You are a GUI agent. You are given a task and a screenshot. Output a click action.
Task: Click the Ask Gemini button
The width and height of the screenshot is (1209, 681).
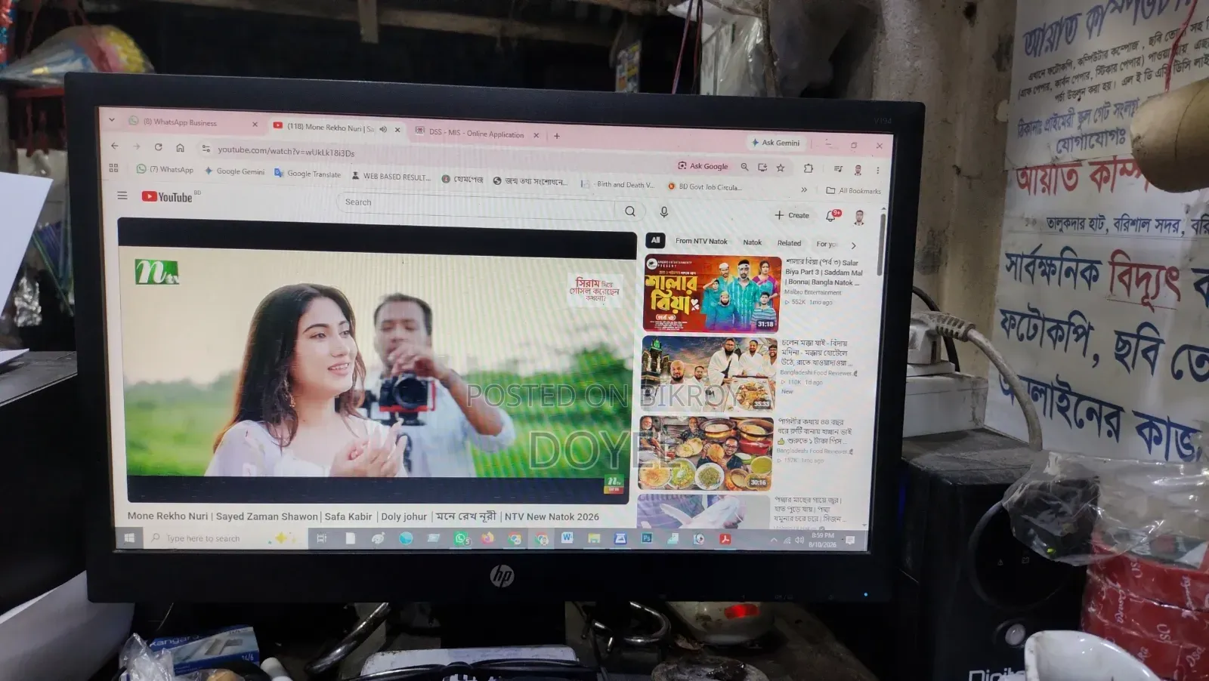pos(776,142)
